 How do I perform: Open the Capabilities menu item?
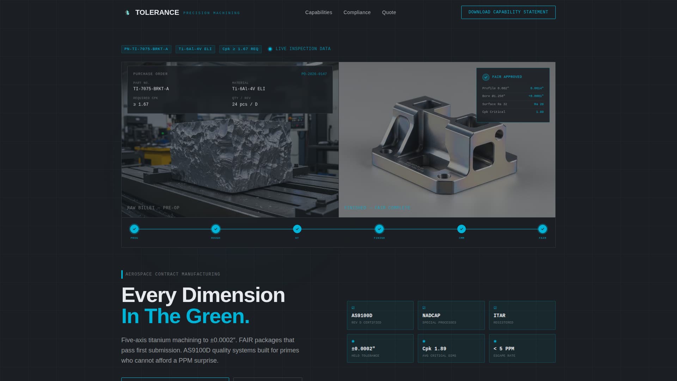[318, 12]
